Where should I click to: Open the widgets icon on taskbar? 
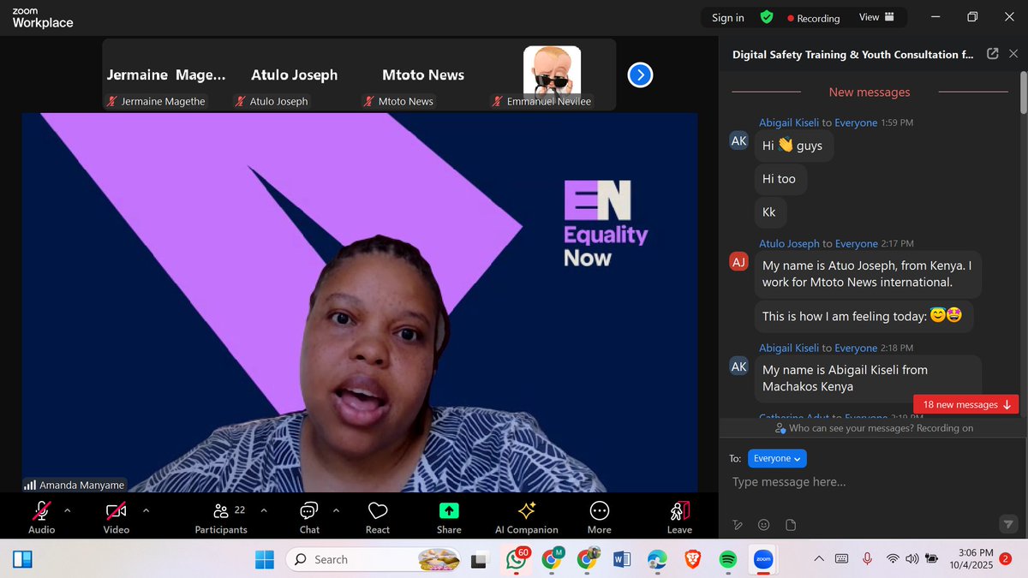(22, 559)
